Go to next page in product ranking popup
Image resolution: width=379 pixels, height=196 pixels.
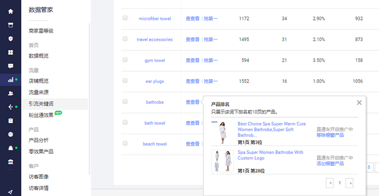(350, 183)
